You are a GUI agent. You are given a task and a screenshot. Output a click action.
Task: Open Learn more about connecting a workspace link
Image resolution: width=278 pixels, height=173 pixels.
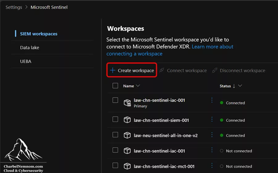[170, 50]
